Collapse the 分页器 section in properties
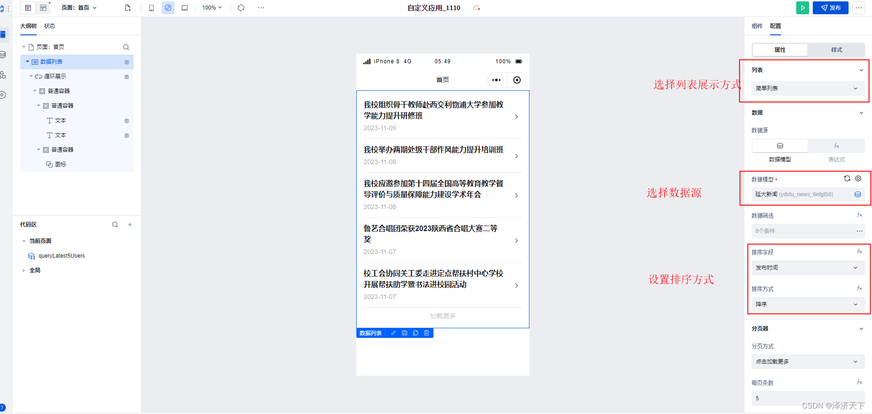This screenshot has height=414, width=872. click(x=861, y=329)
